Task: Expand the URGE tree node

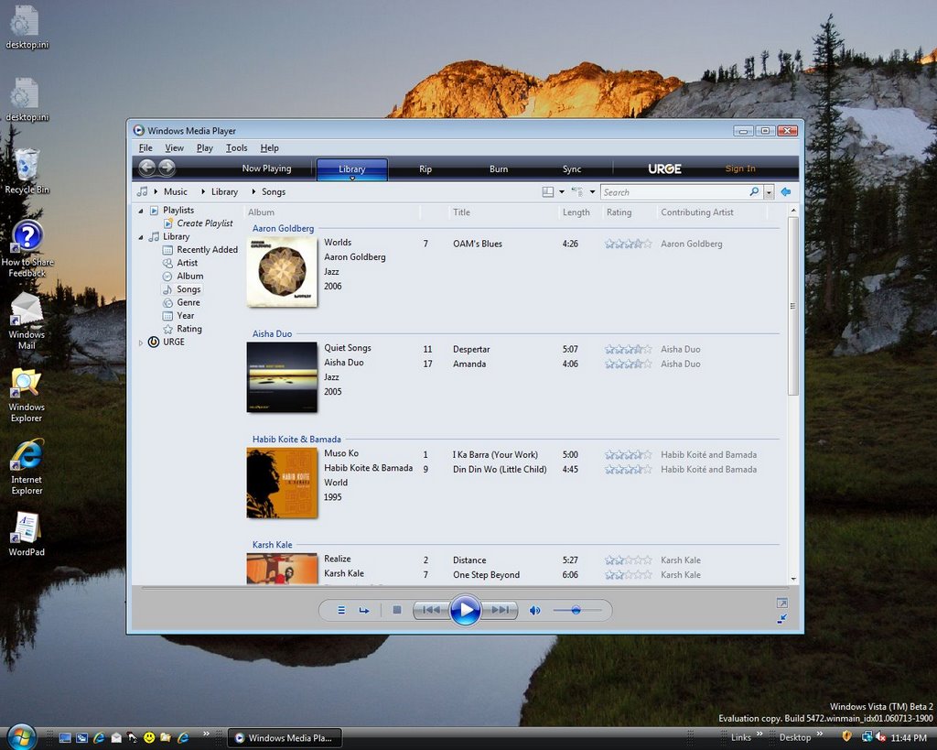Action: tap(141, 342)
